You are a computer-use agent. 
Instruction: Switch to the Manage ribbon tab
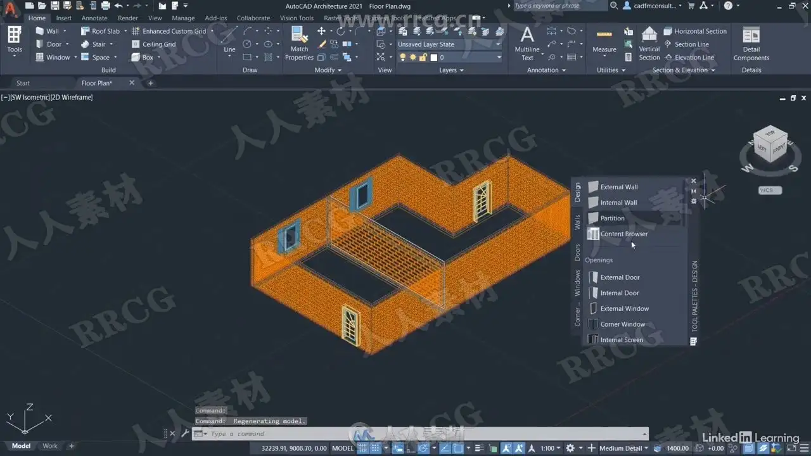click(184, 18)
